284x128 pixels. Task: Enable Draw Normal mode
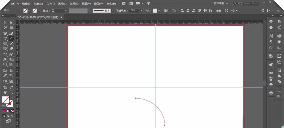(4, 116)
